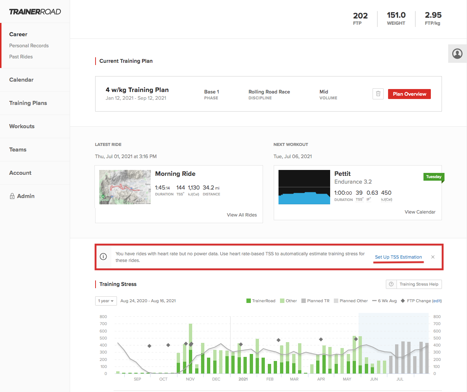Click the FTP/kg value 2.95

coord(433,15)
